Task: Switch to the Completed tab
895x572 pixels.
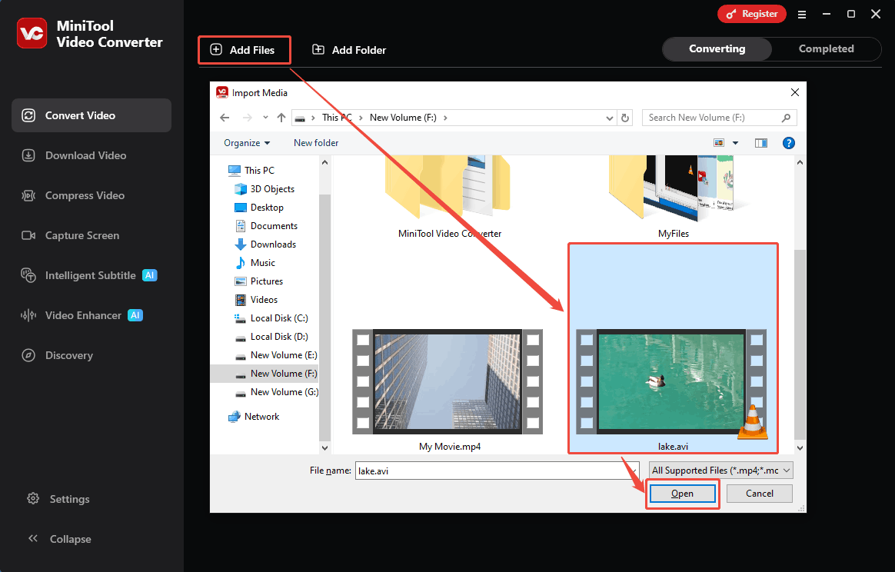Action: pyautogui.click(x=826, y=49)
